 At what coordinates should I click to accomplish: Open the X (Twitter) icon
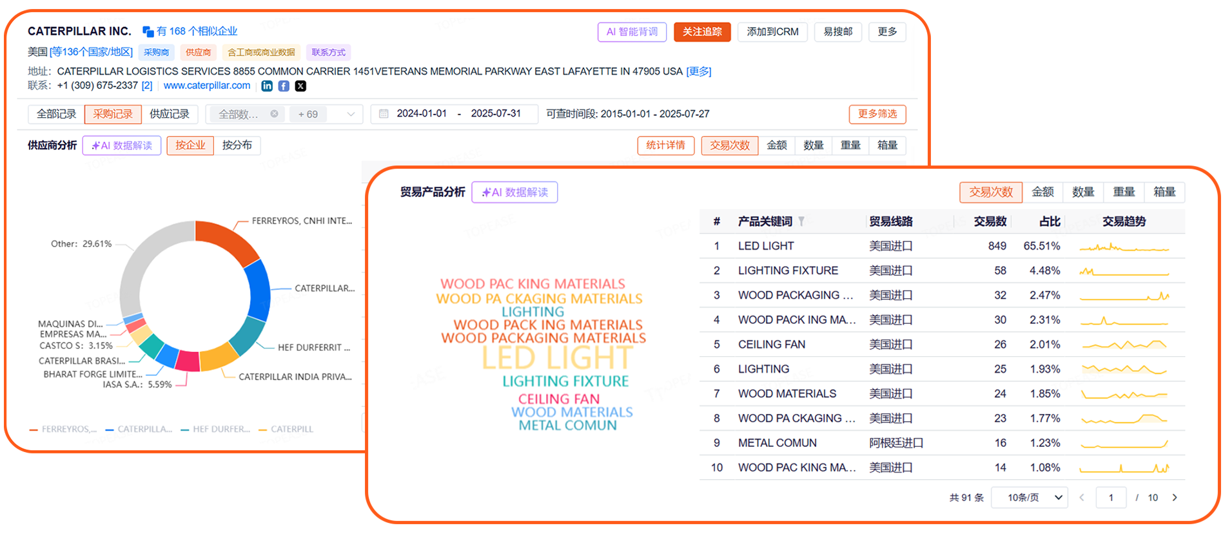[x=300, y=86]
